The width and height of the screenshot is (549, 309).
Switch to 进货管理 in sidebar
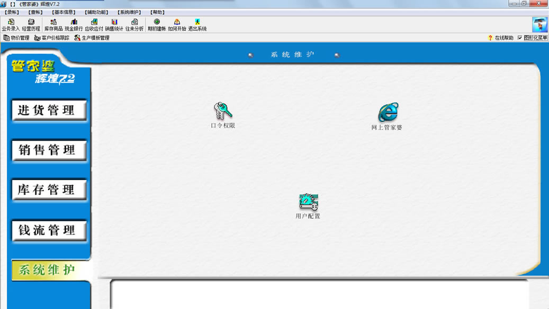pyautogui.click(x=49, y=110)
